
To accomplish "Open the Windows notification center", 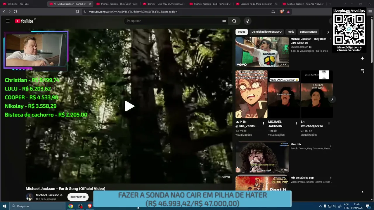I will [x=368, y=206].
